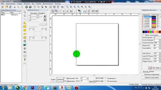Select the Curve drawing tool
This screenshot has height=90, width=161.
(x=25, y=23)
